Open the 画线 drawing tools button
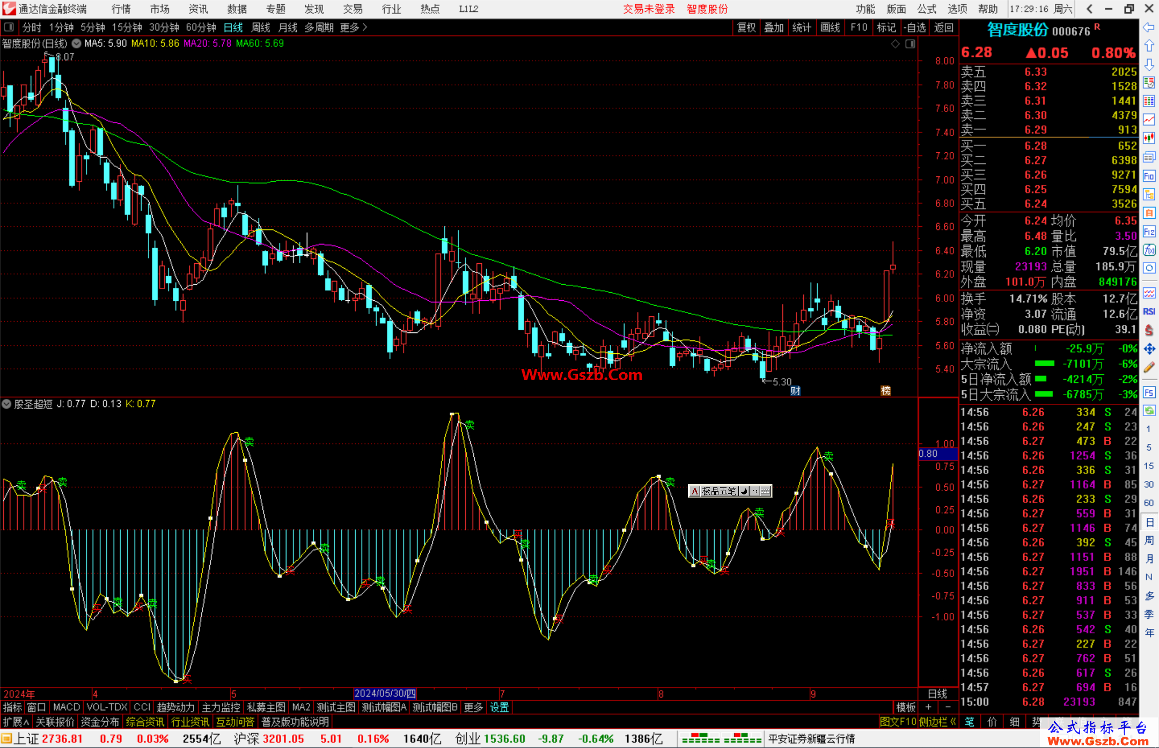 click(830, 27)
